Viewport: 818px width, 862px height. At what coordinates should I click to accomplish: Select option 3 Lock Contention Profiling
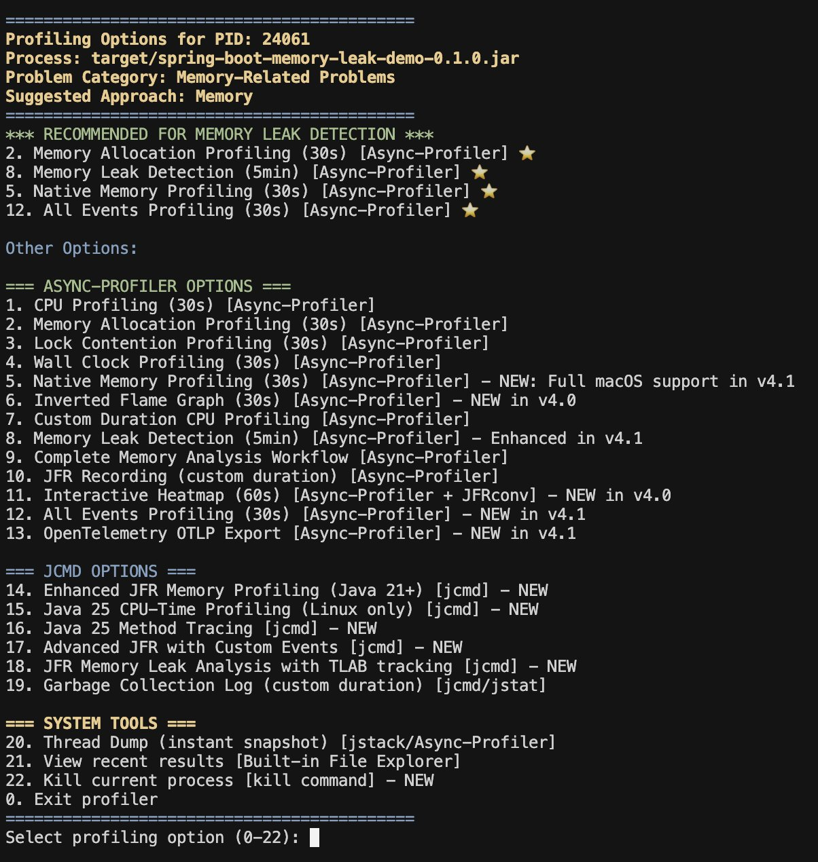coord(247,343)
